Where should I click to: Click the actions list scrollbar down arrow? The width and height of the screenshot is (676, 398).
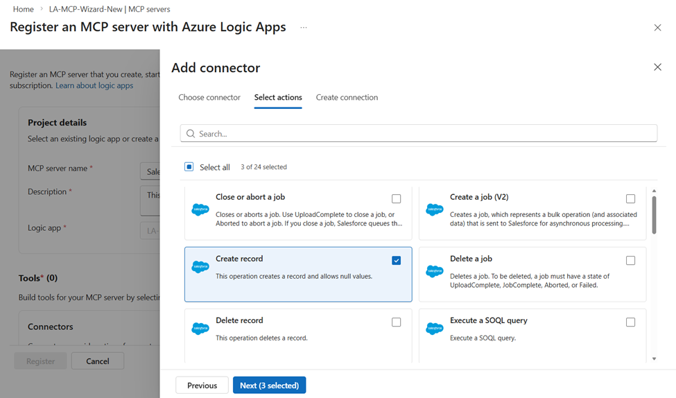(x=655, y=359)
